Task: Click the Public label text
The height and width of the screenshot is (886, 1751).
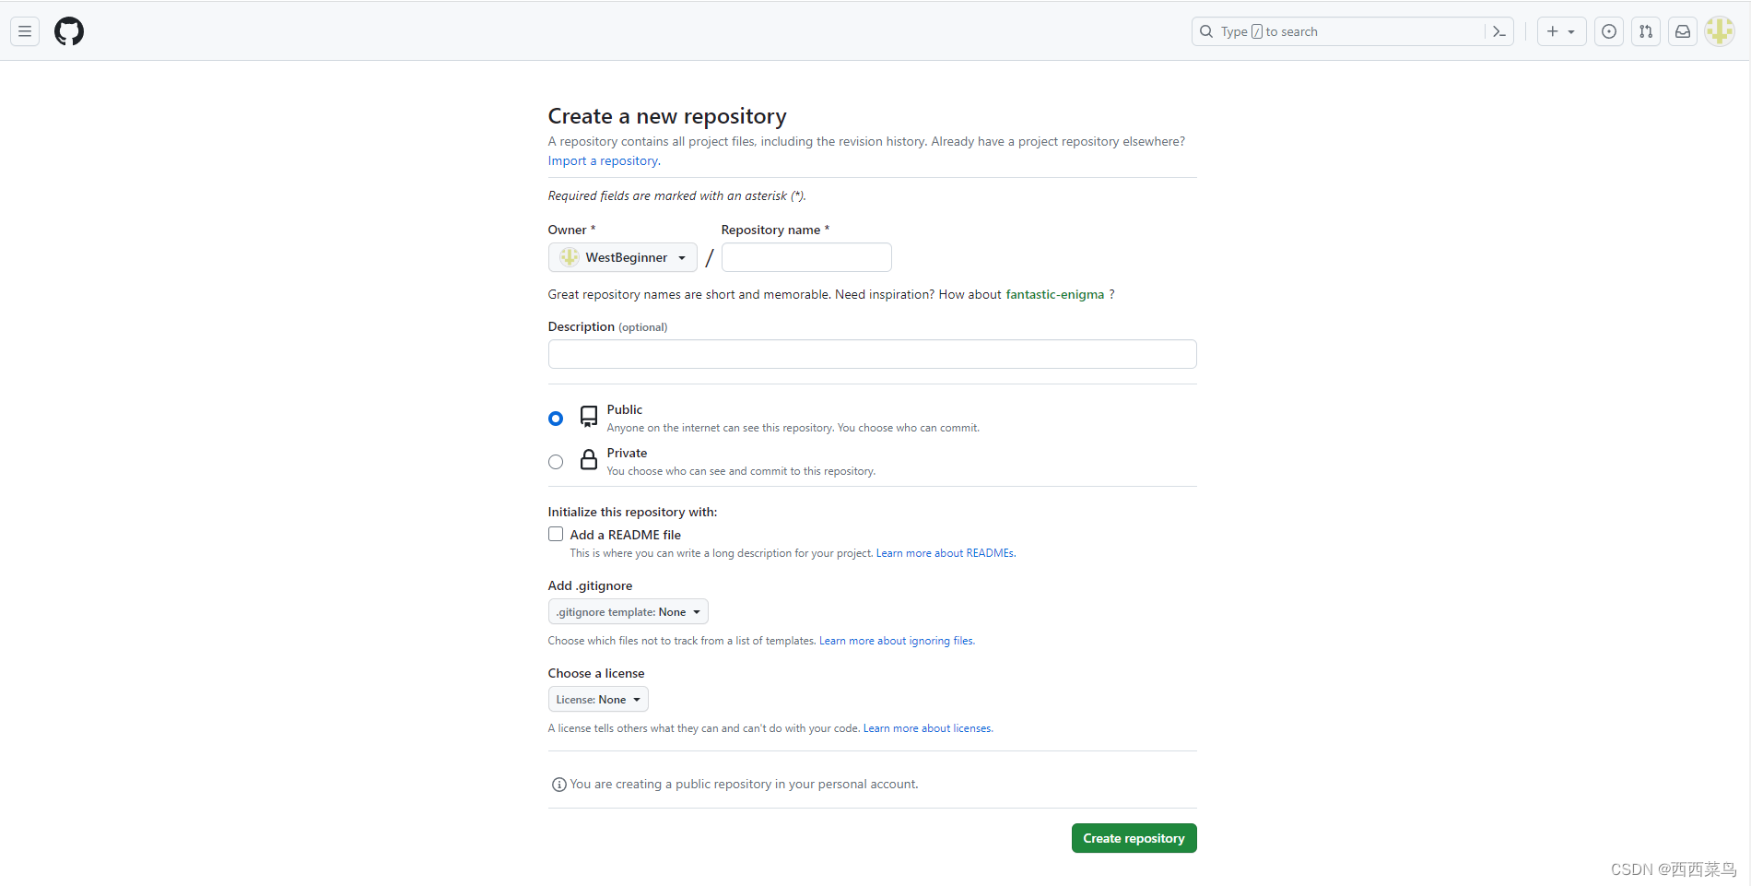Action: coord(624,409)
